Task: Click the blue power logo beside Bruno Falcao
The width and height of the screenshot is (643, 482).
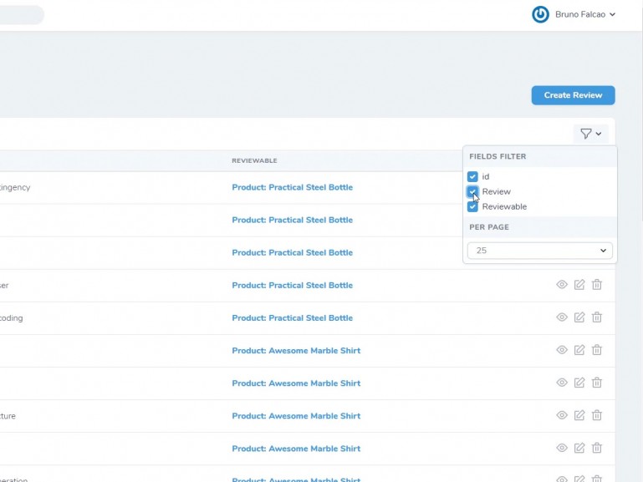Action: [x=540, y=14]
